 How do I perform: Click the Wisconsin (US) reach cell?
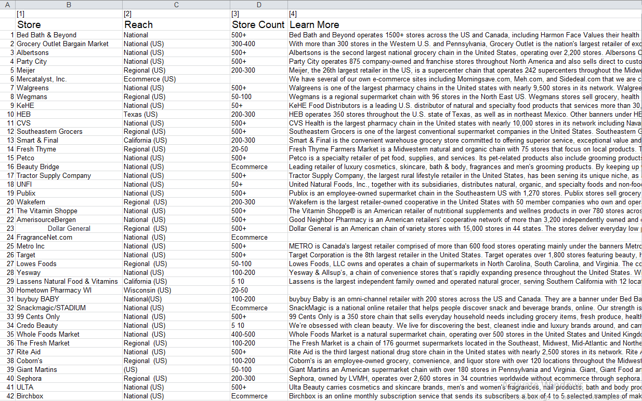coord(176,291)
